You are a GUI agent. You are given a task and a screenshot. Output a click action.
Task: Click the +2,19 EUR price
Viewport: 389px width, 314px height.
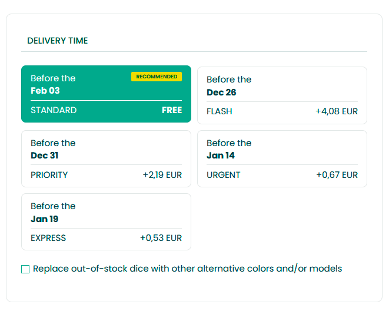click(x=162, y=175)
